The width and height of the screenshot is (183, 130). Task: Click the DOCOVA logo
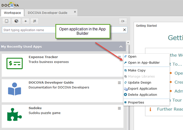pyautogui.click(x=10, y=5)
